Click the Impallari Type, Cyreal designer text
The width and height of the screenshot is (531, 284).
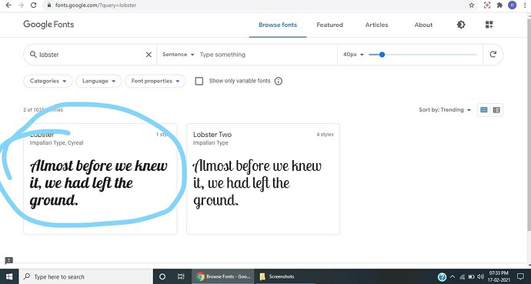[56, 143]
